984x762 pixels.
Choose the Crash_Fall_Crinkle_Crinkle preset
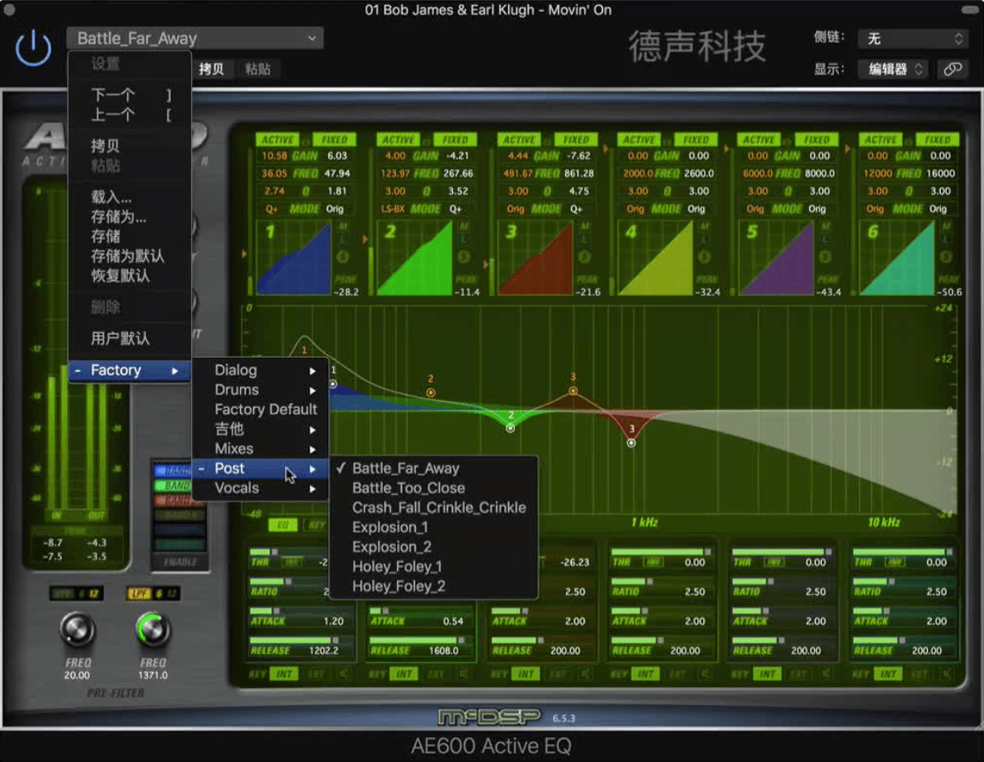point(433,507)
